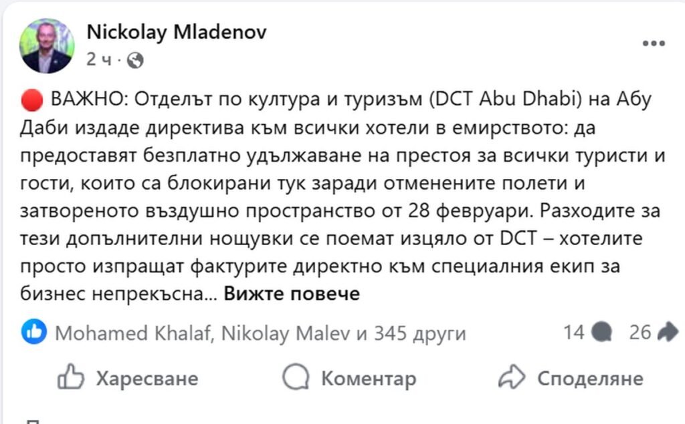Click the "Харесване" text label

(147, 379)
